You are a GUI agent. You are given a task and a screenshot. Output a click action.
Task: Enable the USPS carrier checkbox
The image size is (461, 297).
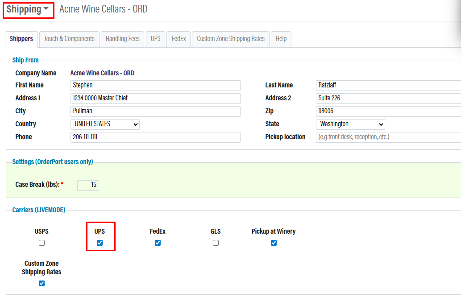pyautogui.click(x=42, y=243)
